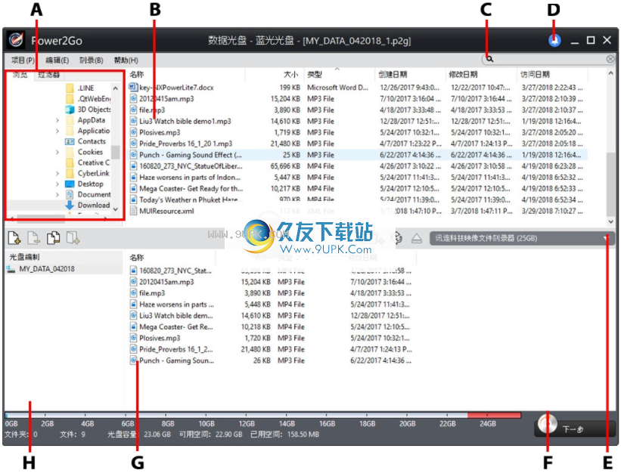The image size is (621, 473).
Task: Select the .LINE folder
Action: [85, 88]
